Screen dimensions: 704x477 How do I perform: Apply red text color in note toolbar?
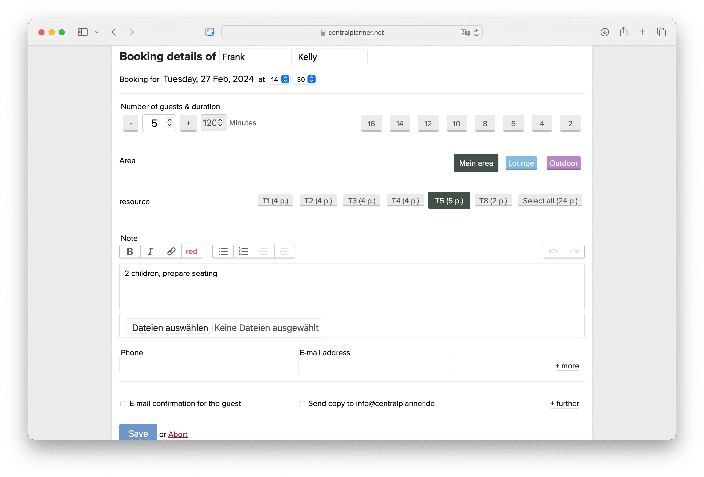191,252
